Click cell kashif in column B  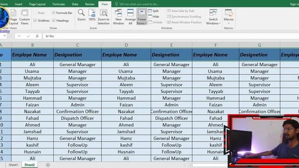tap(32, 145)
